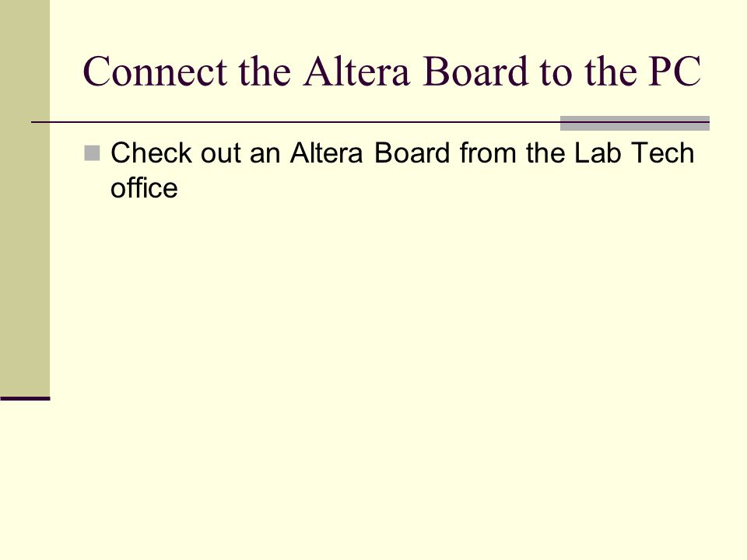This screenshot has height=560, width=747.
Task: Click the word 'Connect' in the title
Action: tap(155, 72)
